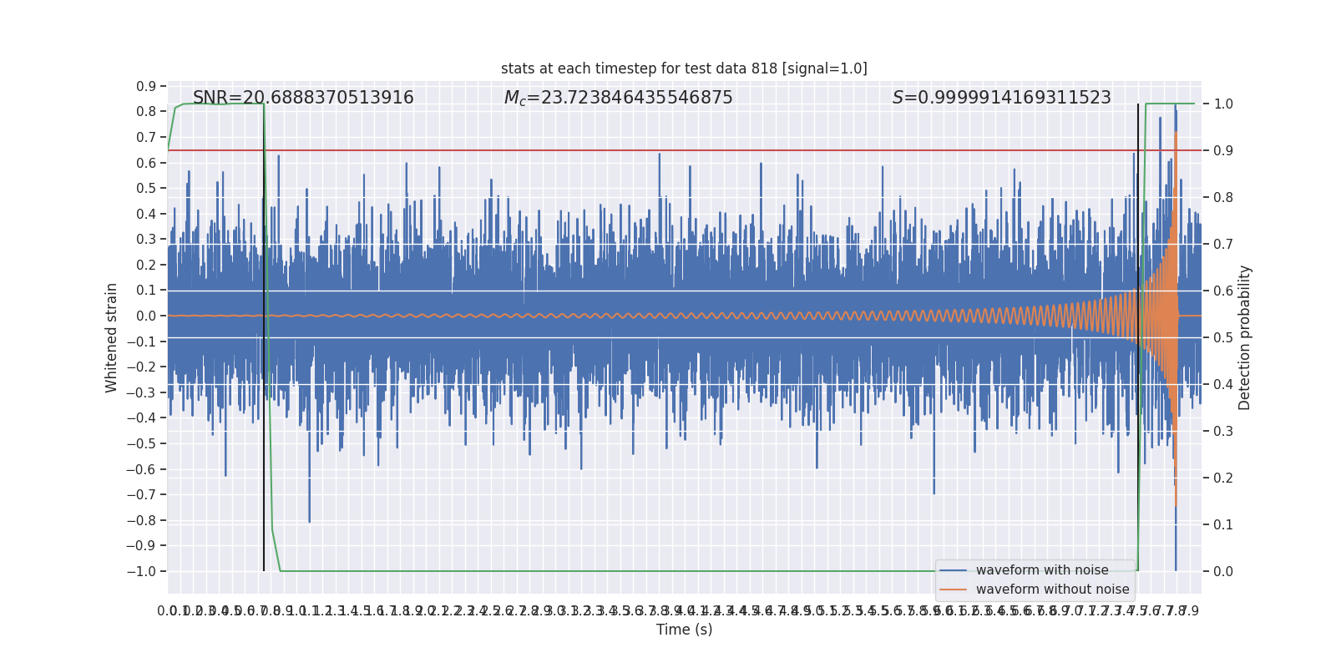Click 'waveform without noise' legend entry
1336x668 pixels.
(x=1052, y=590)
